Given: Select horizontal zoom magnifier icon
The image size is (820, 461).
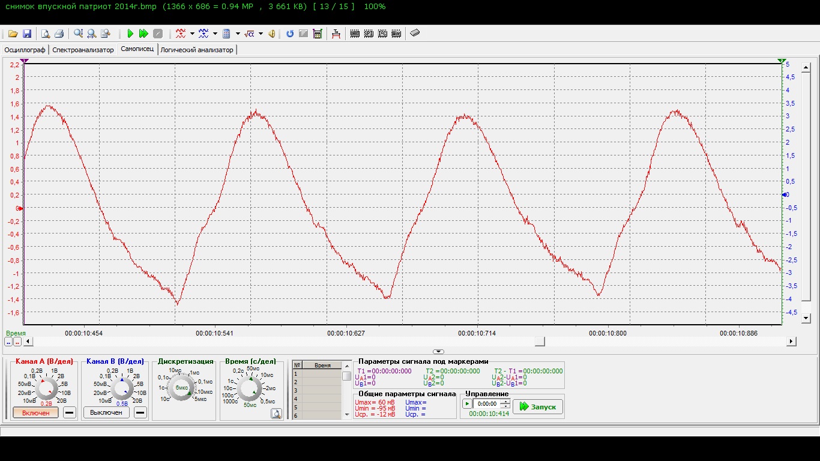Looking at the screenshot, I should click(92, 34).
